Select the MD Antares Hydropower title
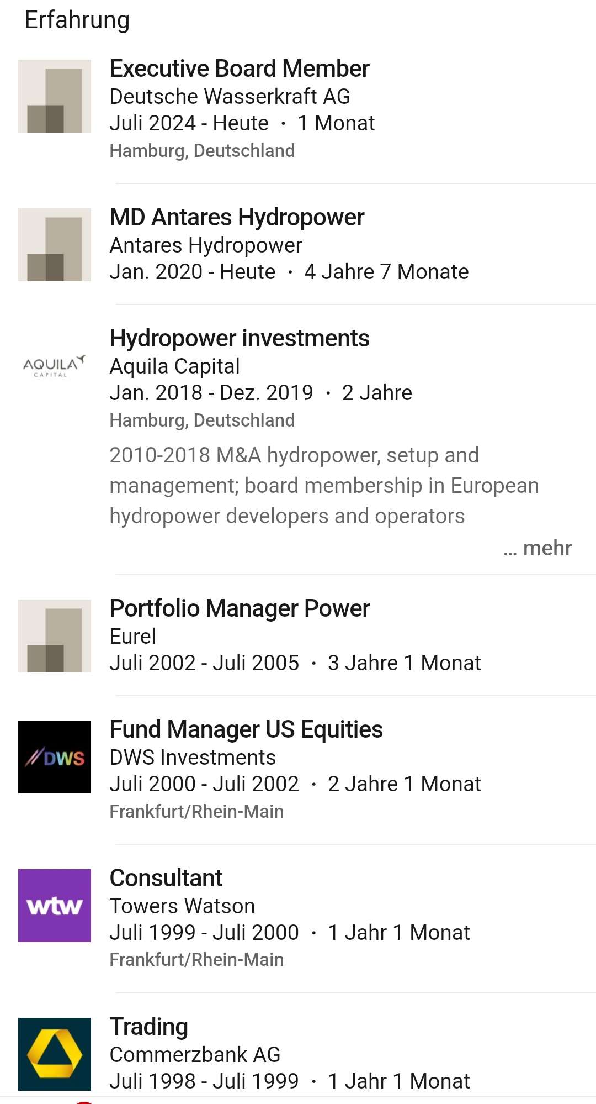The image size is (596, 1104). [237, 218]
